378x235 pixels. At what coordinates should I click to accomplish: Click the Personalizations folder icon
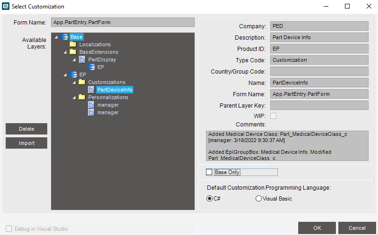(x=82, y=97)
